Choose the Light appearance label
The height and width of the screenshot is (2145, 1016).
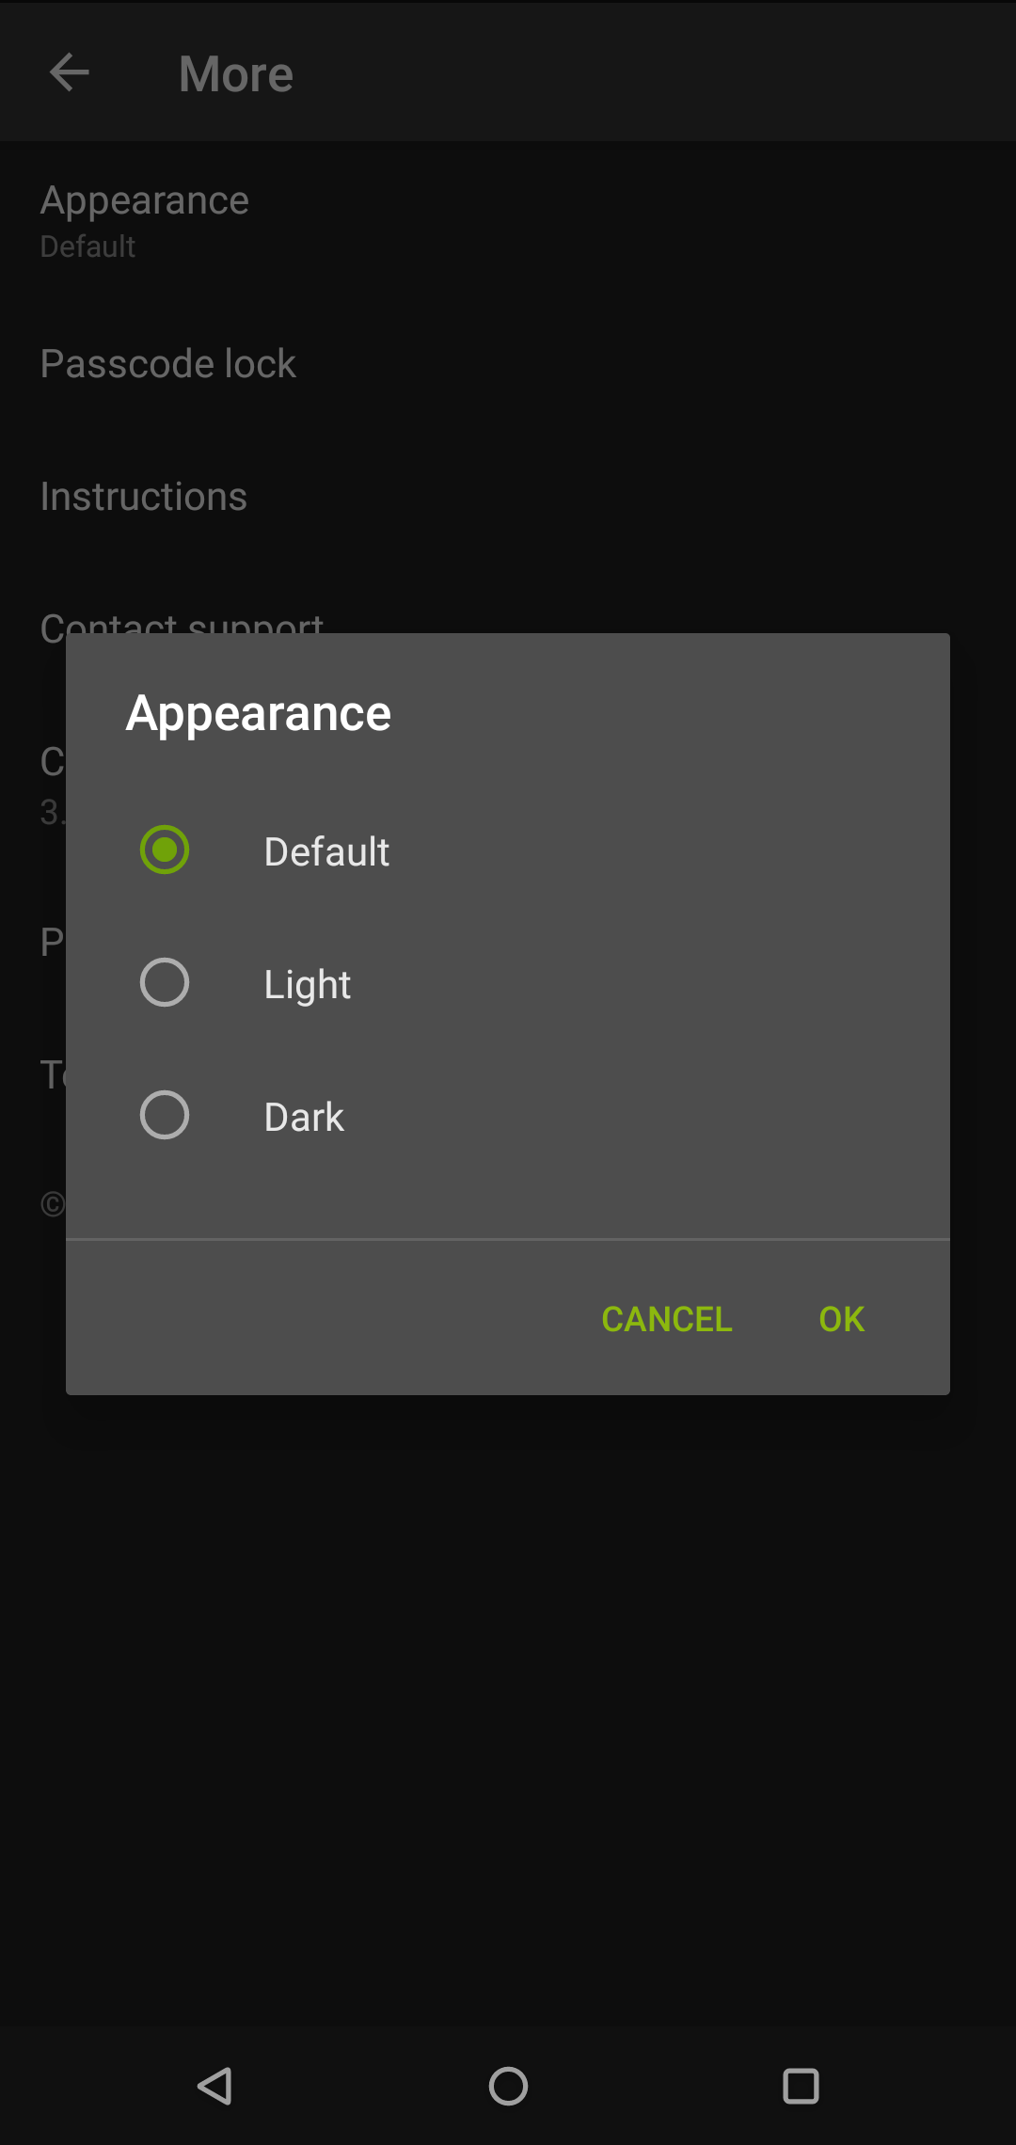pos(307,985)
